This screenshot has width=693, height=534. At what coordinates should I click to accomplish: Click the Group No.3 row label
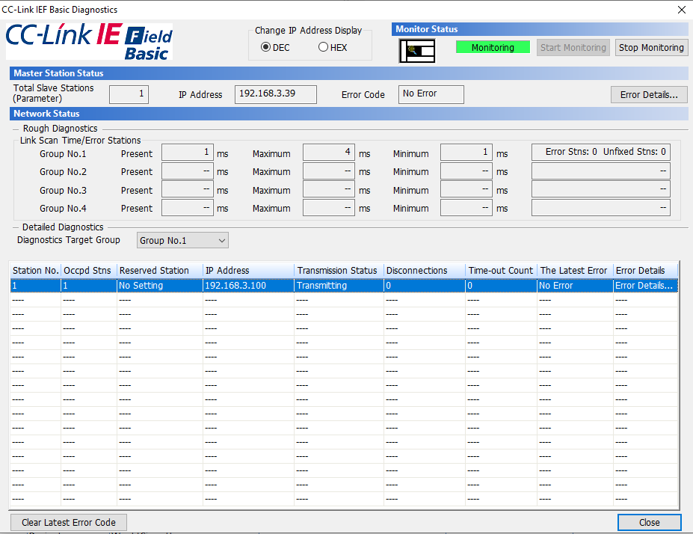click(64, 191)
